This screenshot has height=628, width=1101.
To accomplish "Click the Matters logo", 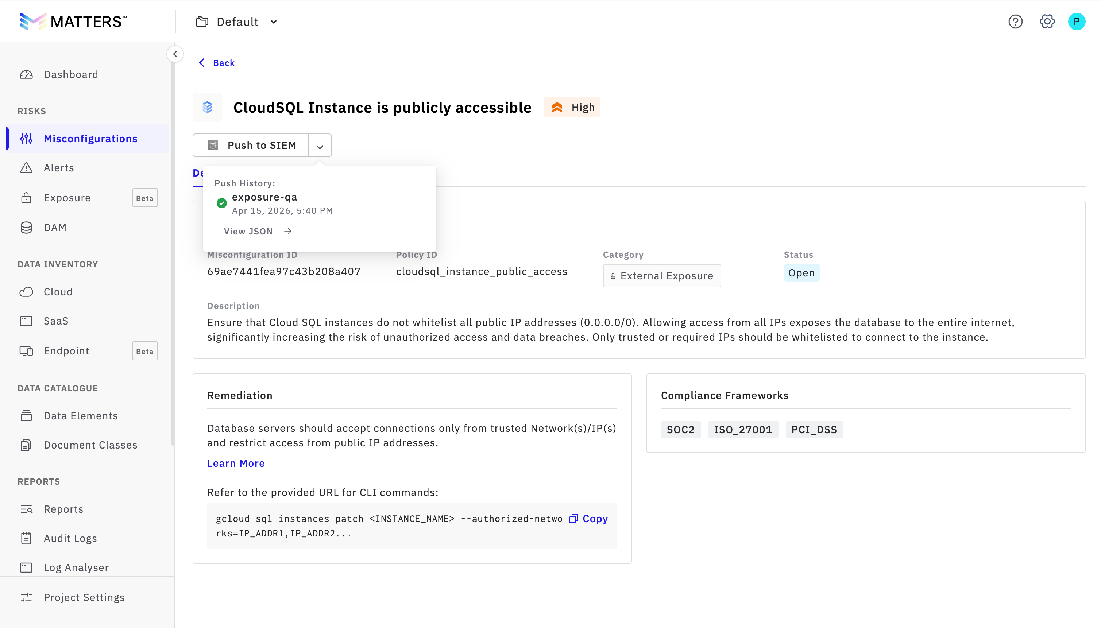I will pos(73,22).
